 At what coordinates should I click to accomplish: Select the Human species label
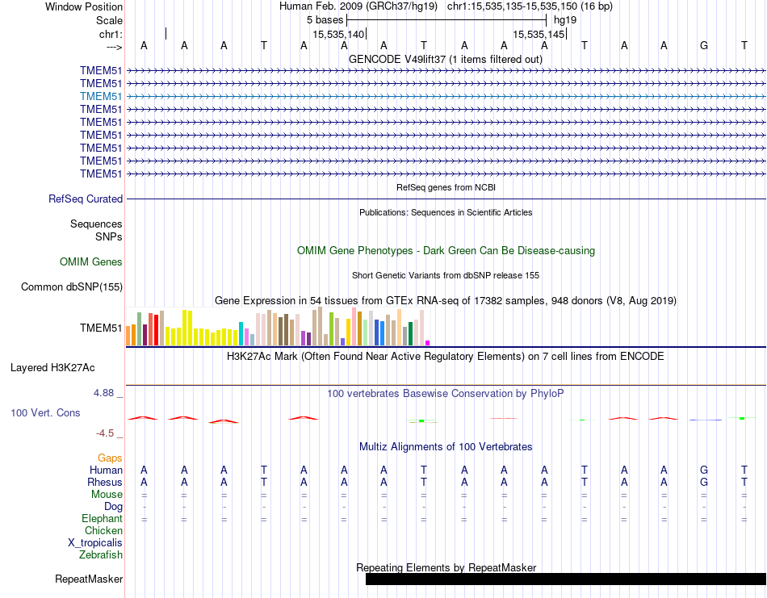[106, 470]
